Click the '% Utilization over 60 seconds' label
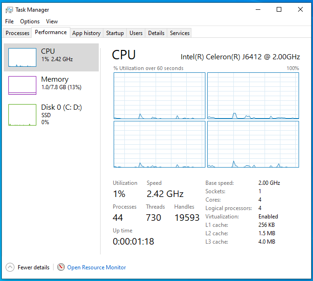This screenshot has width=313, height=281. (148, 68)
